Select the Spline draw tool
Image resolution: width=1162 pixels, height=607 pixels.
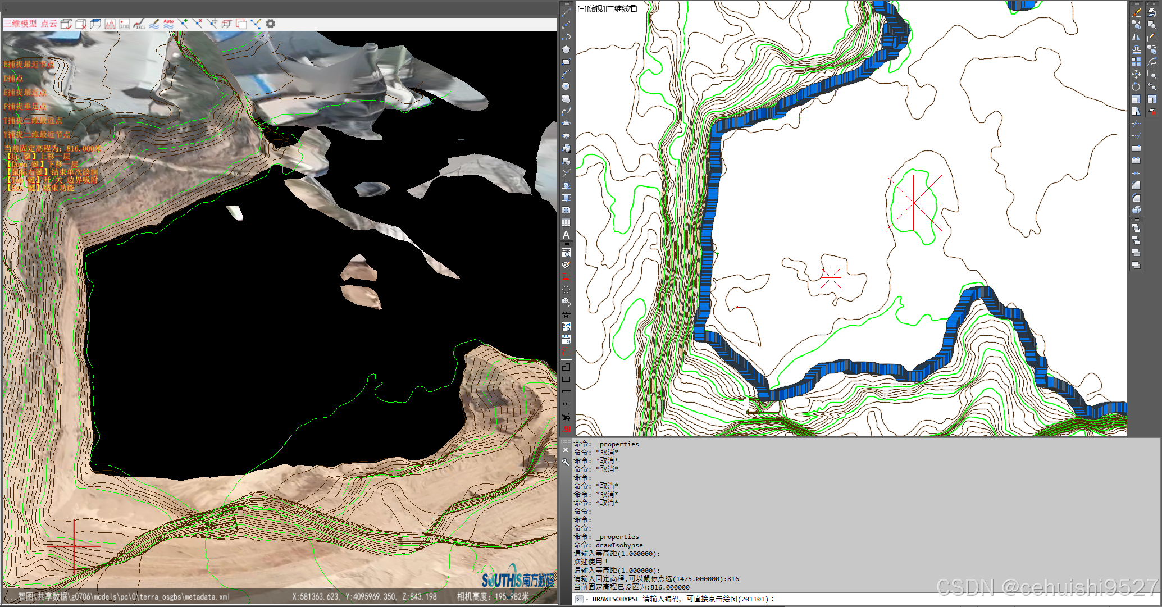[566, 111]
